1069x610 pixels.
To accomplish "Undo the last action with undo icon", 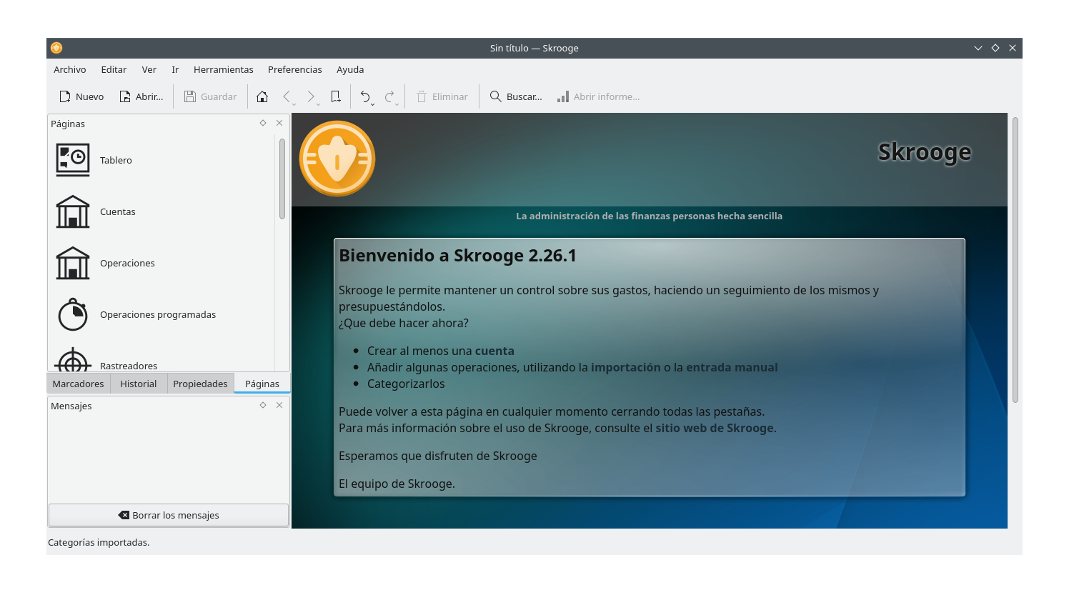I will tap(365, 96).
